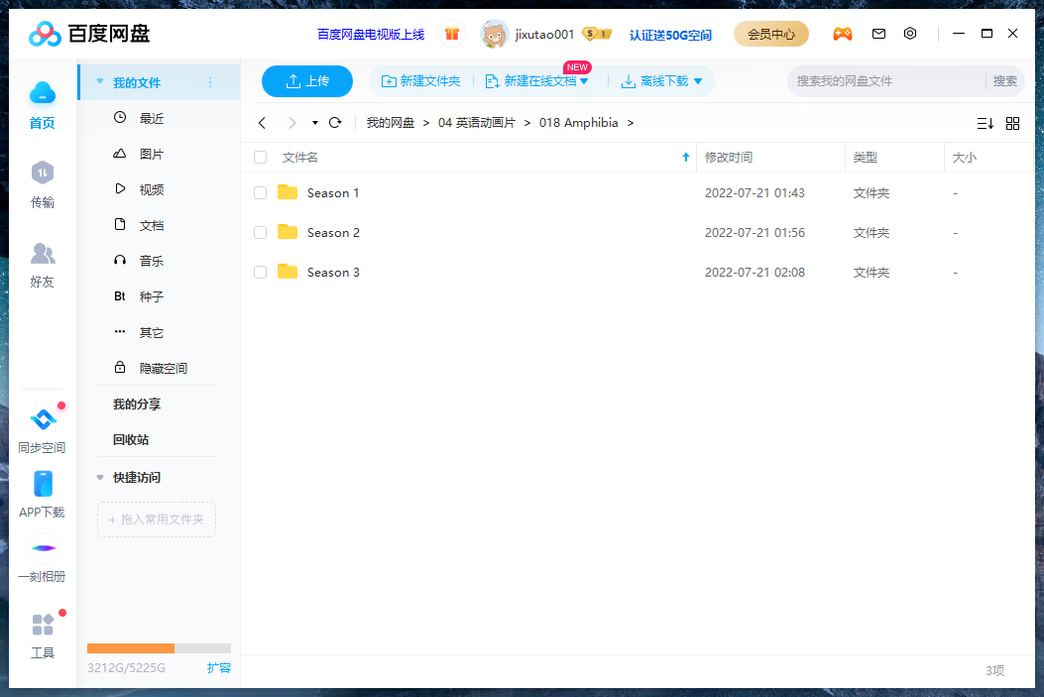Screen dimensions: 1044x697
Task: Click the gift box icon
Action: pos(452,34)
